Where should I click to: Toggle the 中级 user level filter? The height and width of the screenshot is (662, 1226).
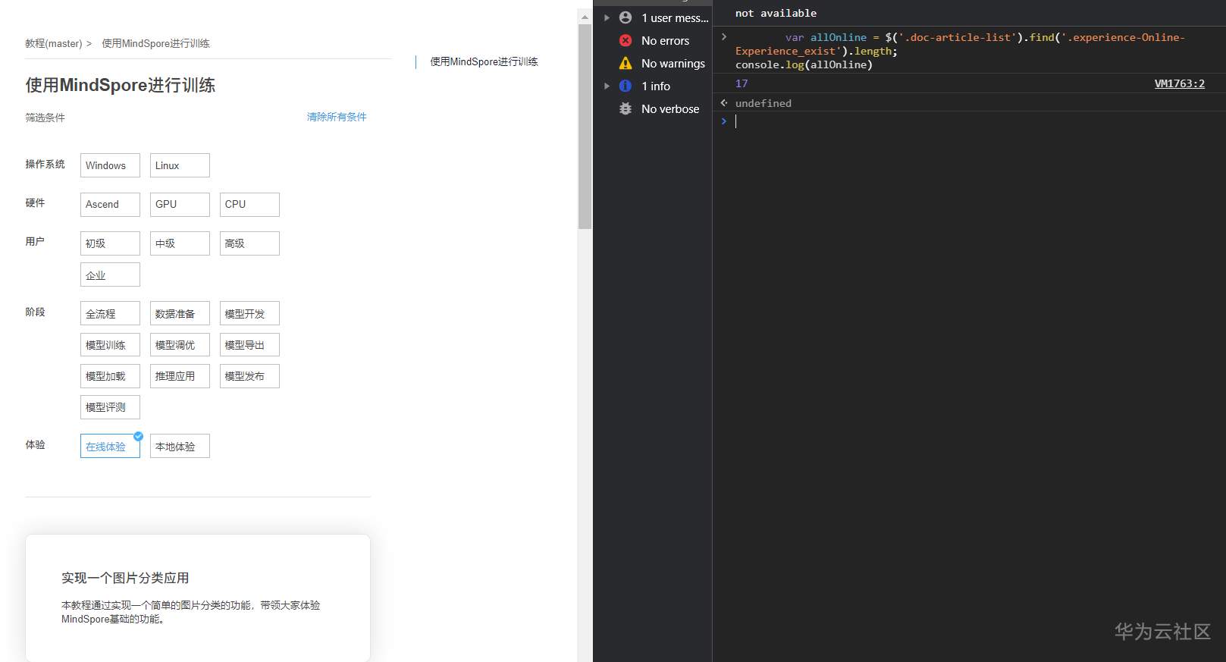pyautogui.click(x=180, y=243)
